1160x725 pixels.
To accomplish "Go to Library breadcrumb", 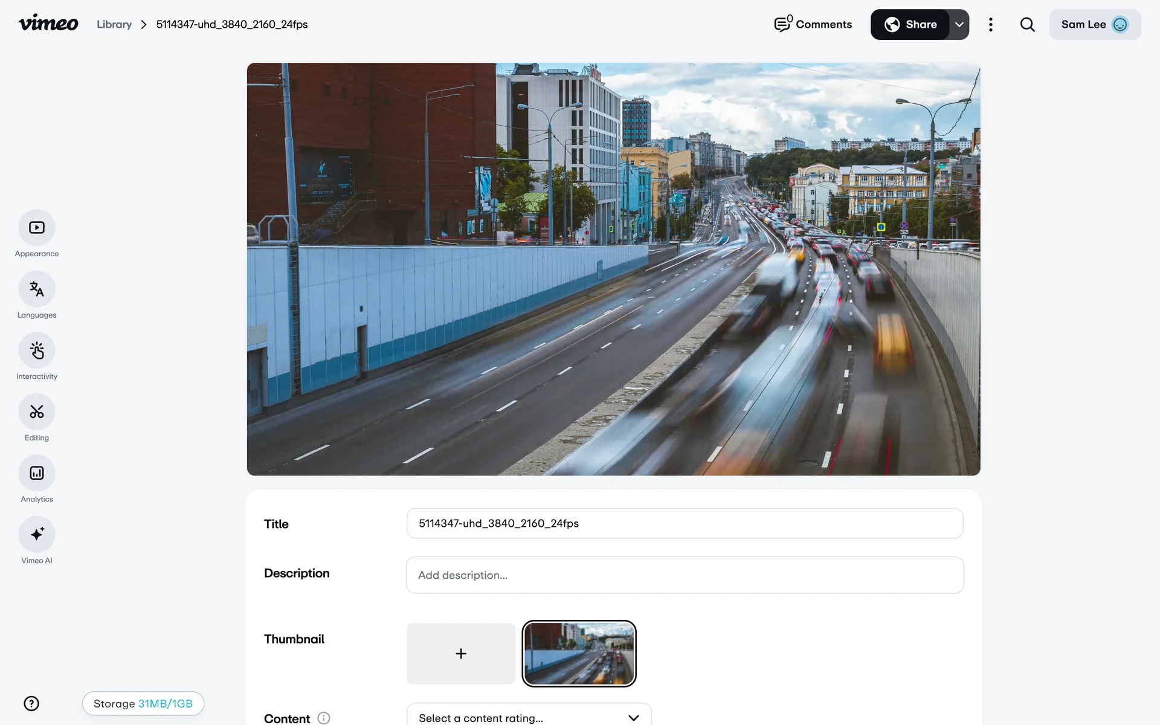I will [114, 25].
